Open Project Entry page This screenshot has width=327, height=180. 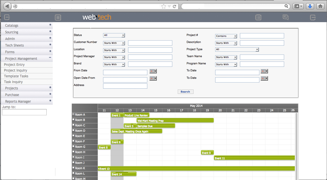(x=14, y=65)
